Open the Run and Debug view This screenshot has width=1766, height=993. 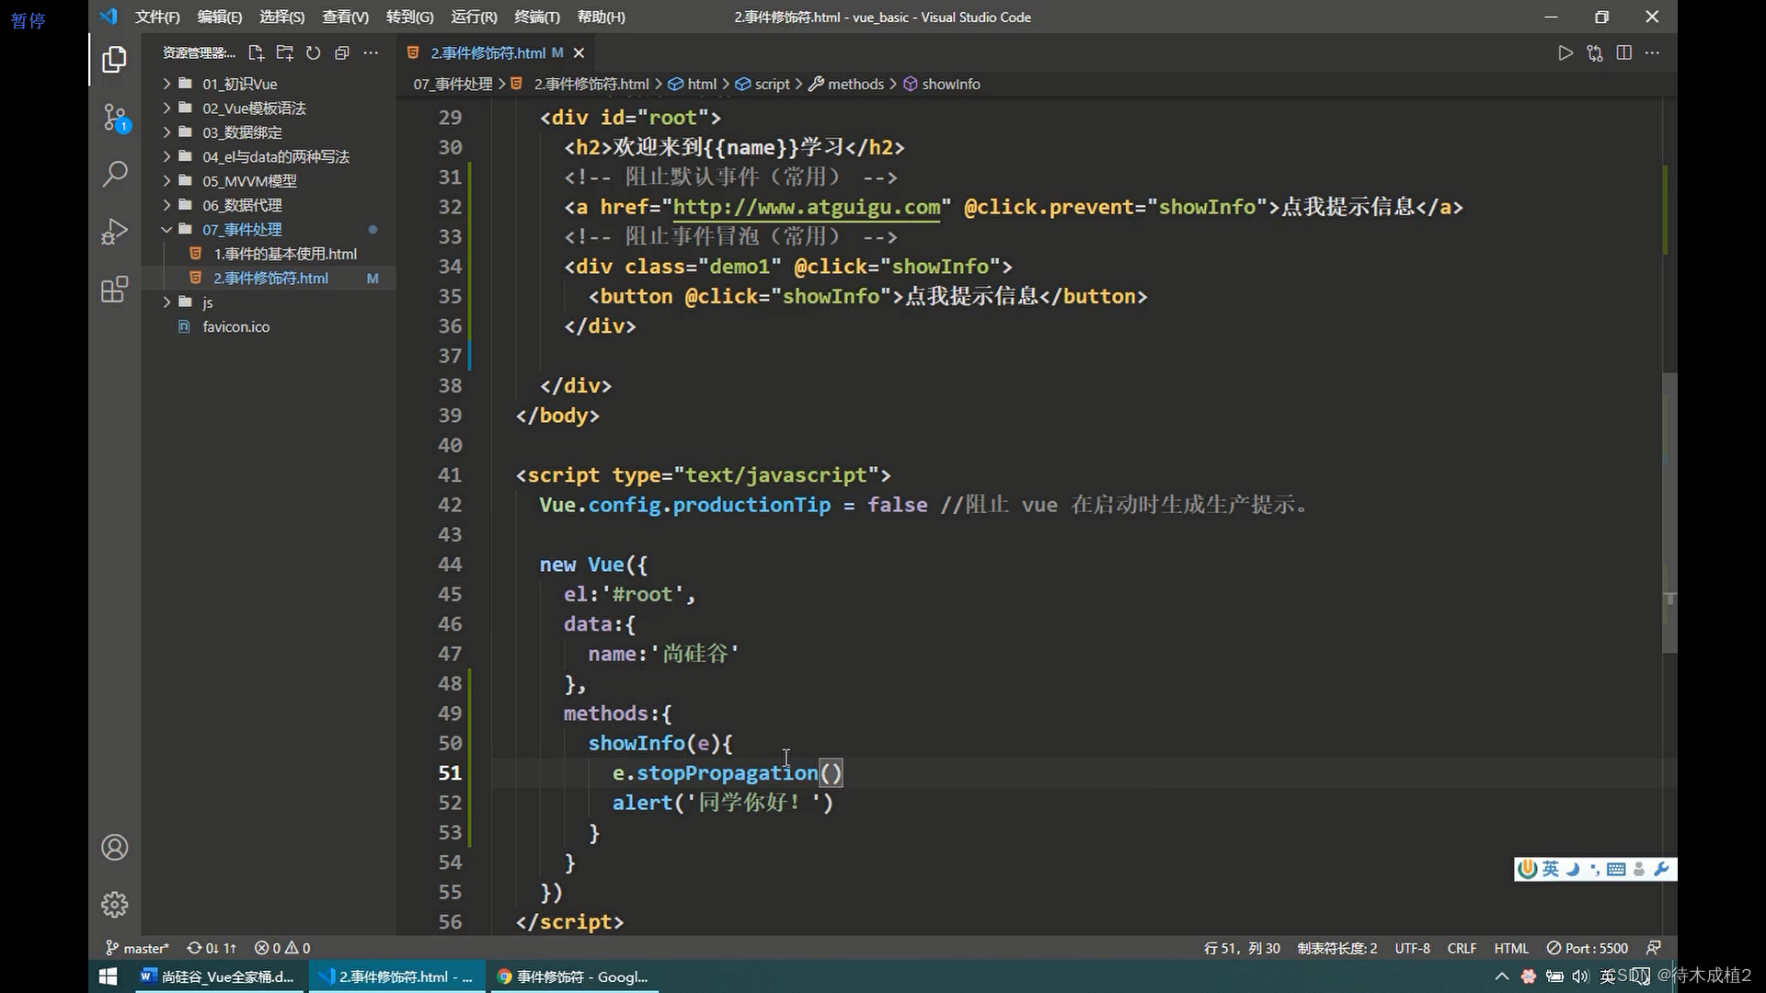[x=114, y=232]
